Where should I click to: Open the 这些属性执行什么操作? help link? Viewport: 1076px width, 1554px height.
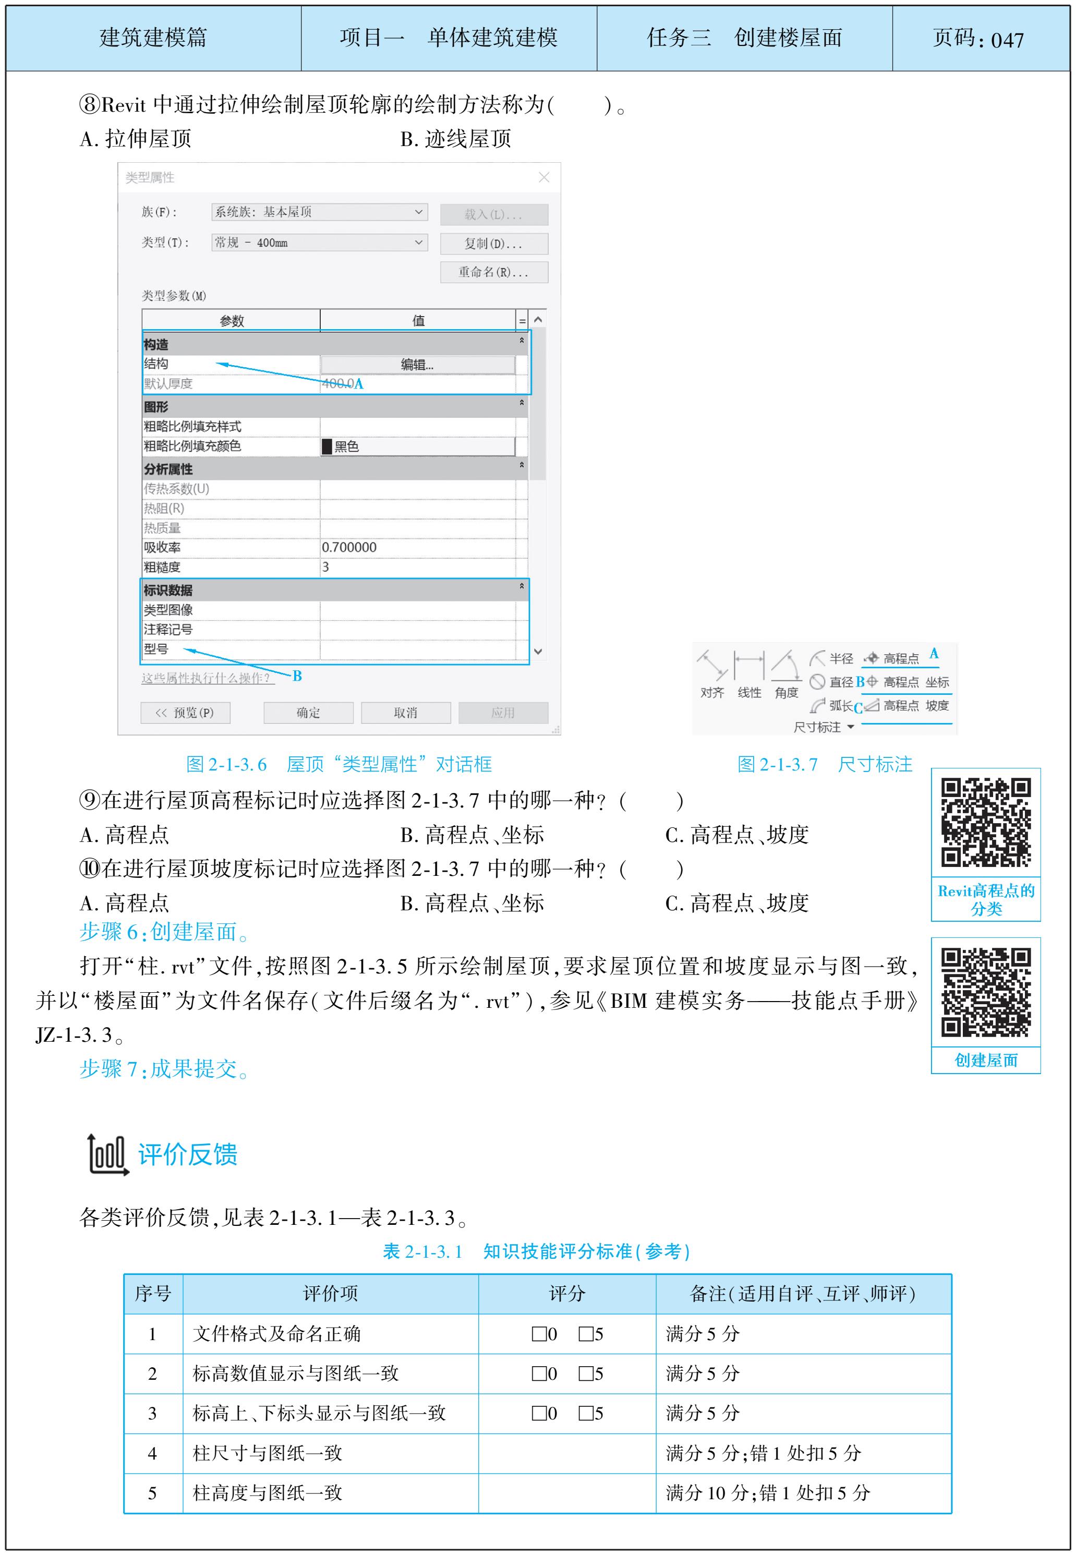(x=207, y=678)
